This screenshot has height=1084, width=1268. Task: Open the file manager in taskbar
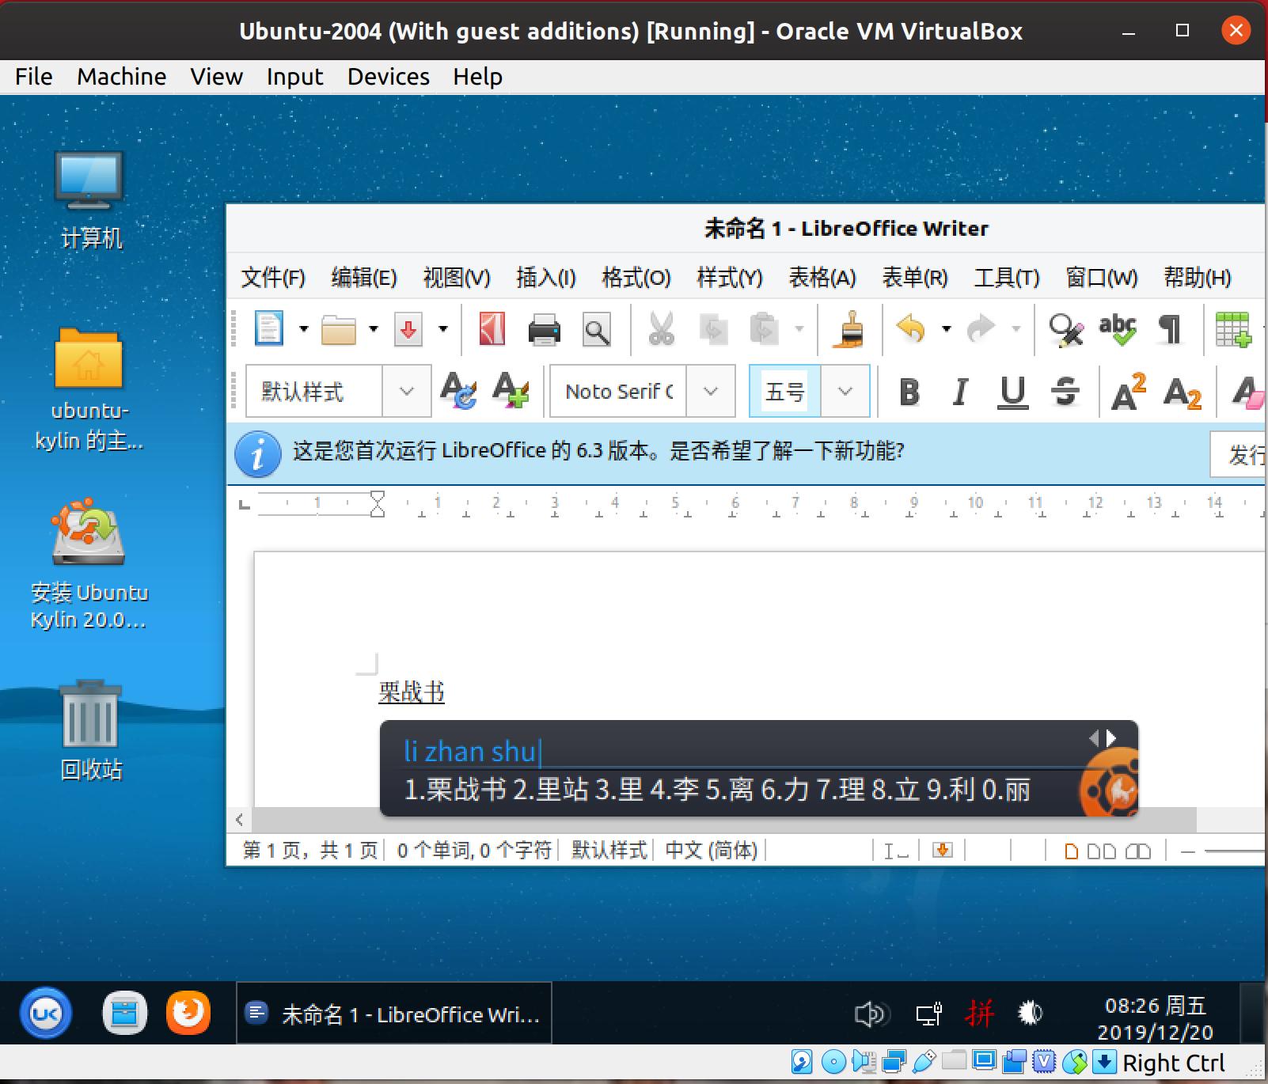(x=124, y=1013)
